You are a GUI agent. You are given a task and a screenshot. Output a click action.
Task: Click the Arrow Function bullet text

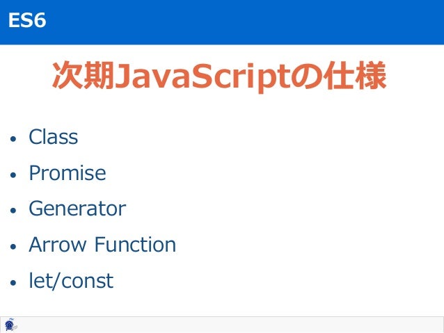click(x=102, y=245)
